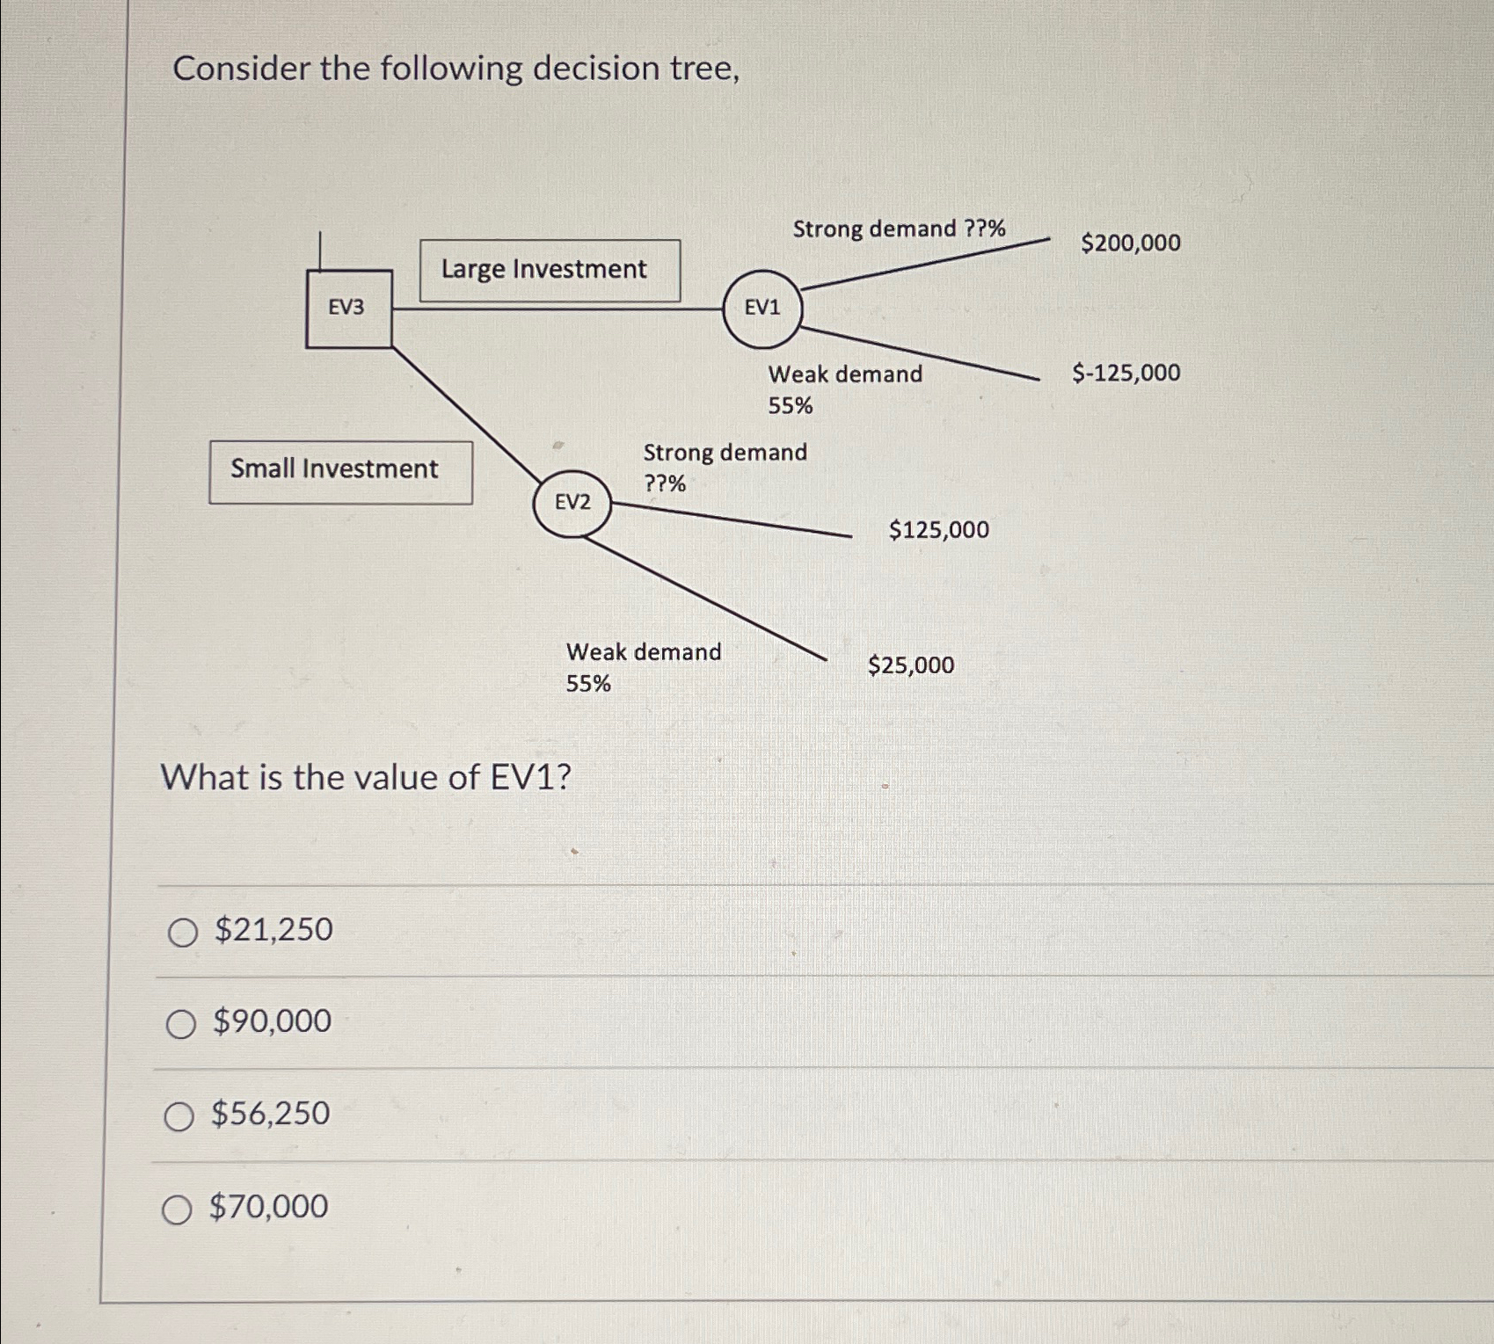Select the EV2 chance node circle
The width and height of the screenshot is (1494, 1344).
pyautogui.click(x=574, y=502)
